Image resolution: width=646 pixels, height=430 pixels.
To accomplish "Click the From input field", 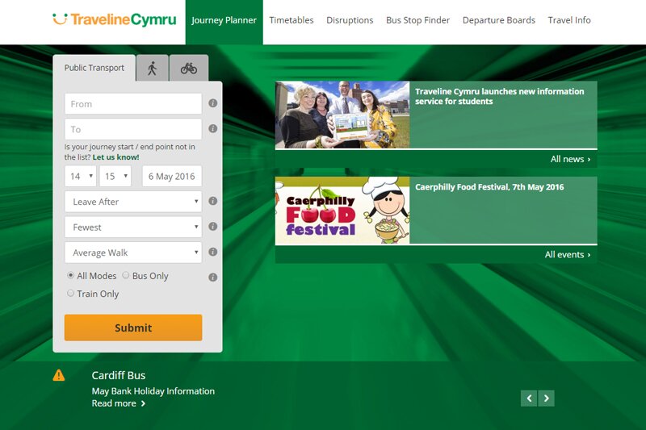I will click(133, 104).
